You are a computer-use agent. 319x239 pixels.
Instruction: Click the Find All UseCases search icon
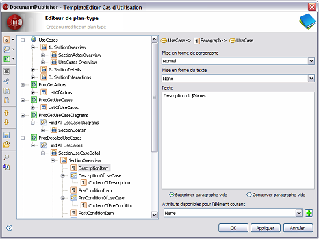44,145
